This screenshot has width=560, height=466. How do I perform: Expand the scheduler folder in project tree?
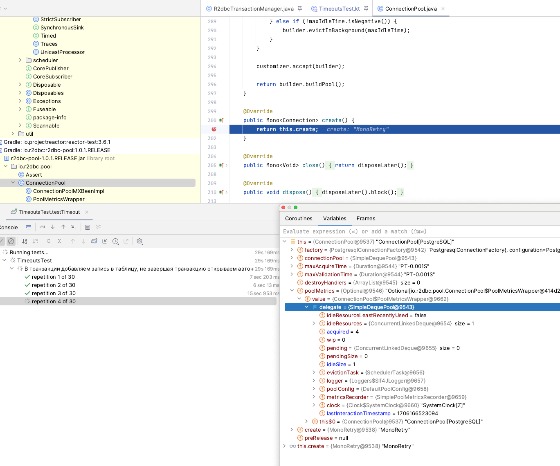[20, 60]
